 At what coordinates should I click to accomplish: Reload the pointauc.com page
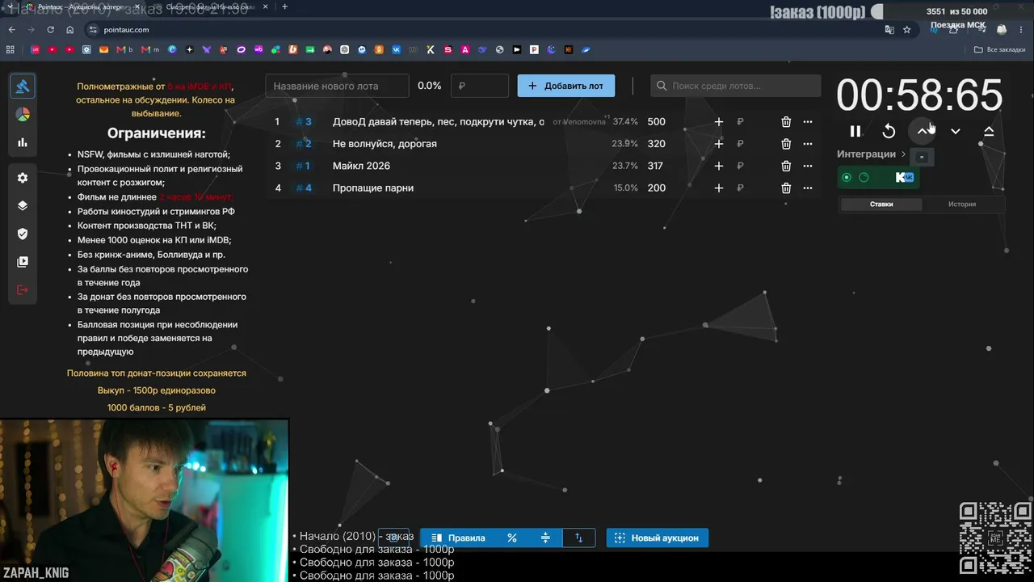(x=50, y=30)
